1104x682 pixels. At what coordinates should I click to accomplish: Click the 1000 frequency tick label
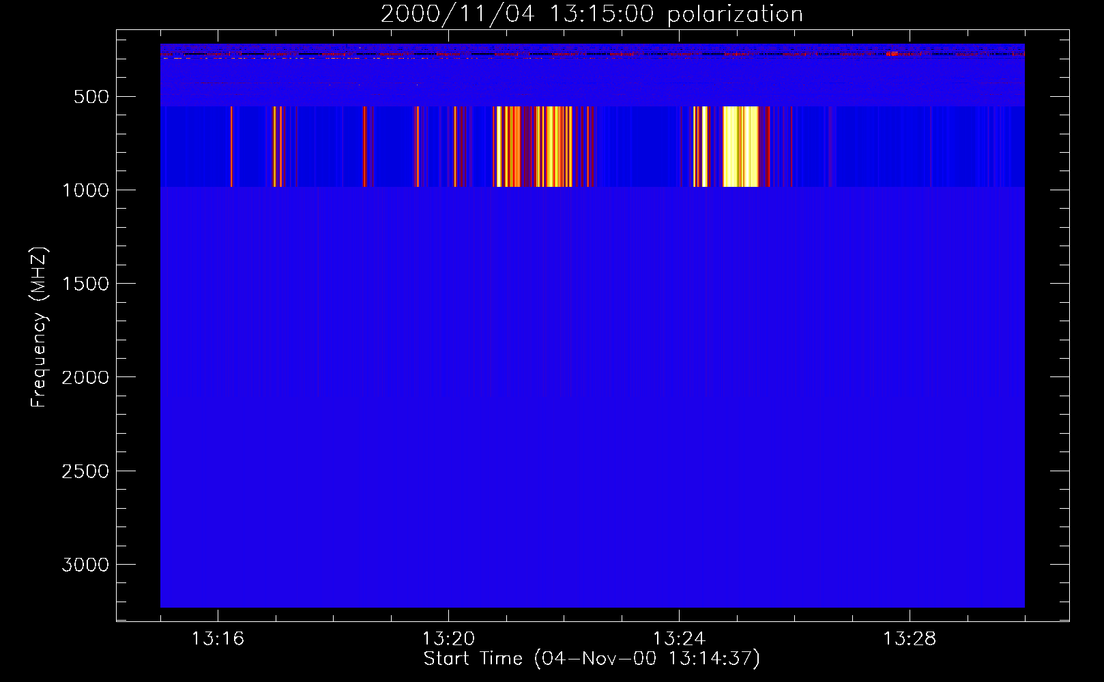(x=85, y=190)
